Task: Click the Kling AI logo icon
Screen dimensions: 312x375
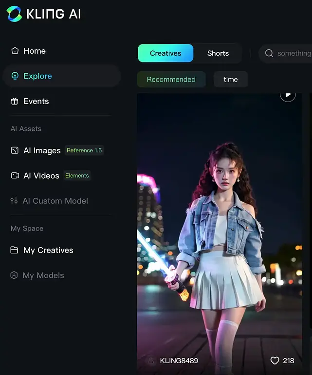Action: 15,14
